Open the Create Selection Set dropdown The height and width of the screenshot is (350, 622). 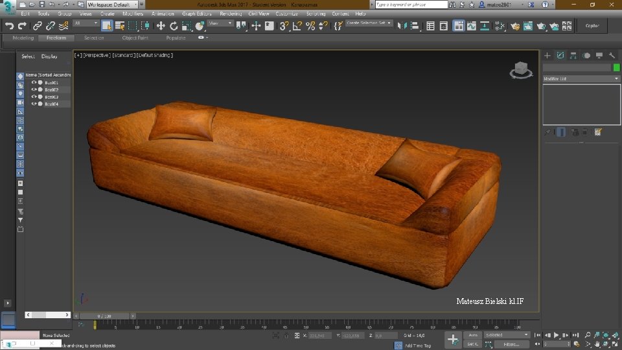pos(369,23)
